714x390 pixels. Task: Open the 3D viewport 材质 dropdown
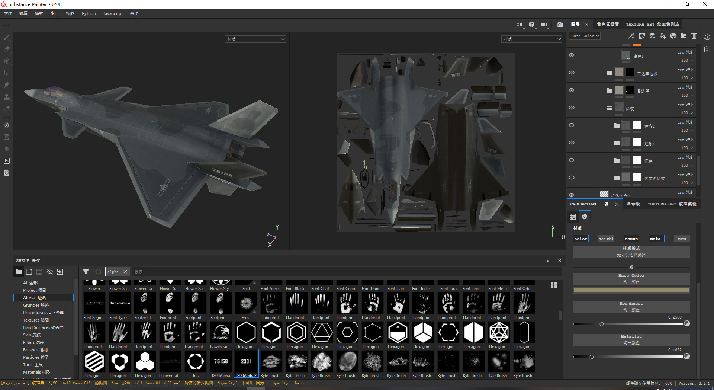click(x=255, y=39)
